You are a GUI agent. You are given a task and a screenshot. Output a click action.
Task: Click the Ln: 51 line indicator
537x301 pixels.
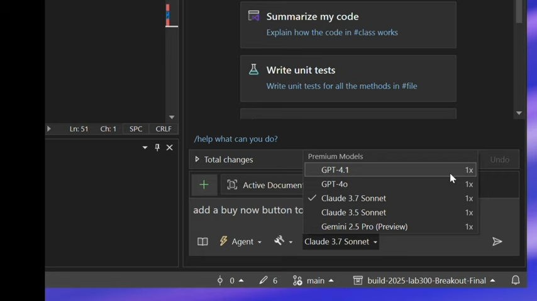[79, 129]
